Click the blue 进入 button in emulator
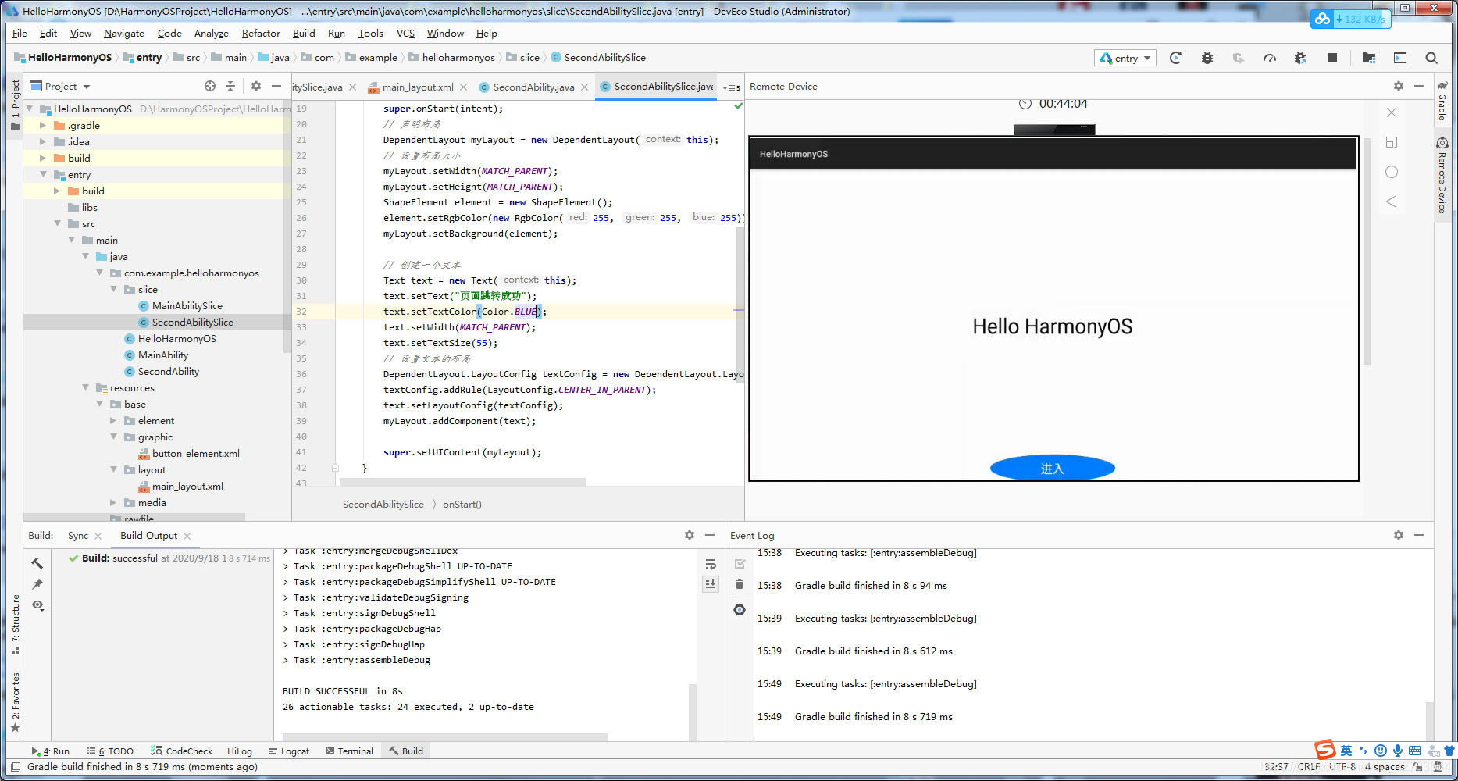This screenshot has height=781, width=1458. pyautogui.click(x=1053, y=468)
